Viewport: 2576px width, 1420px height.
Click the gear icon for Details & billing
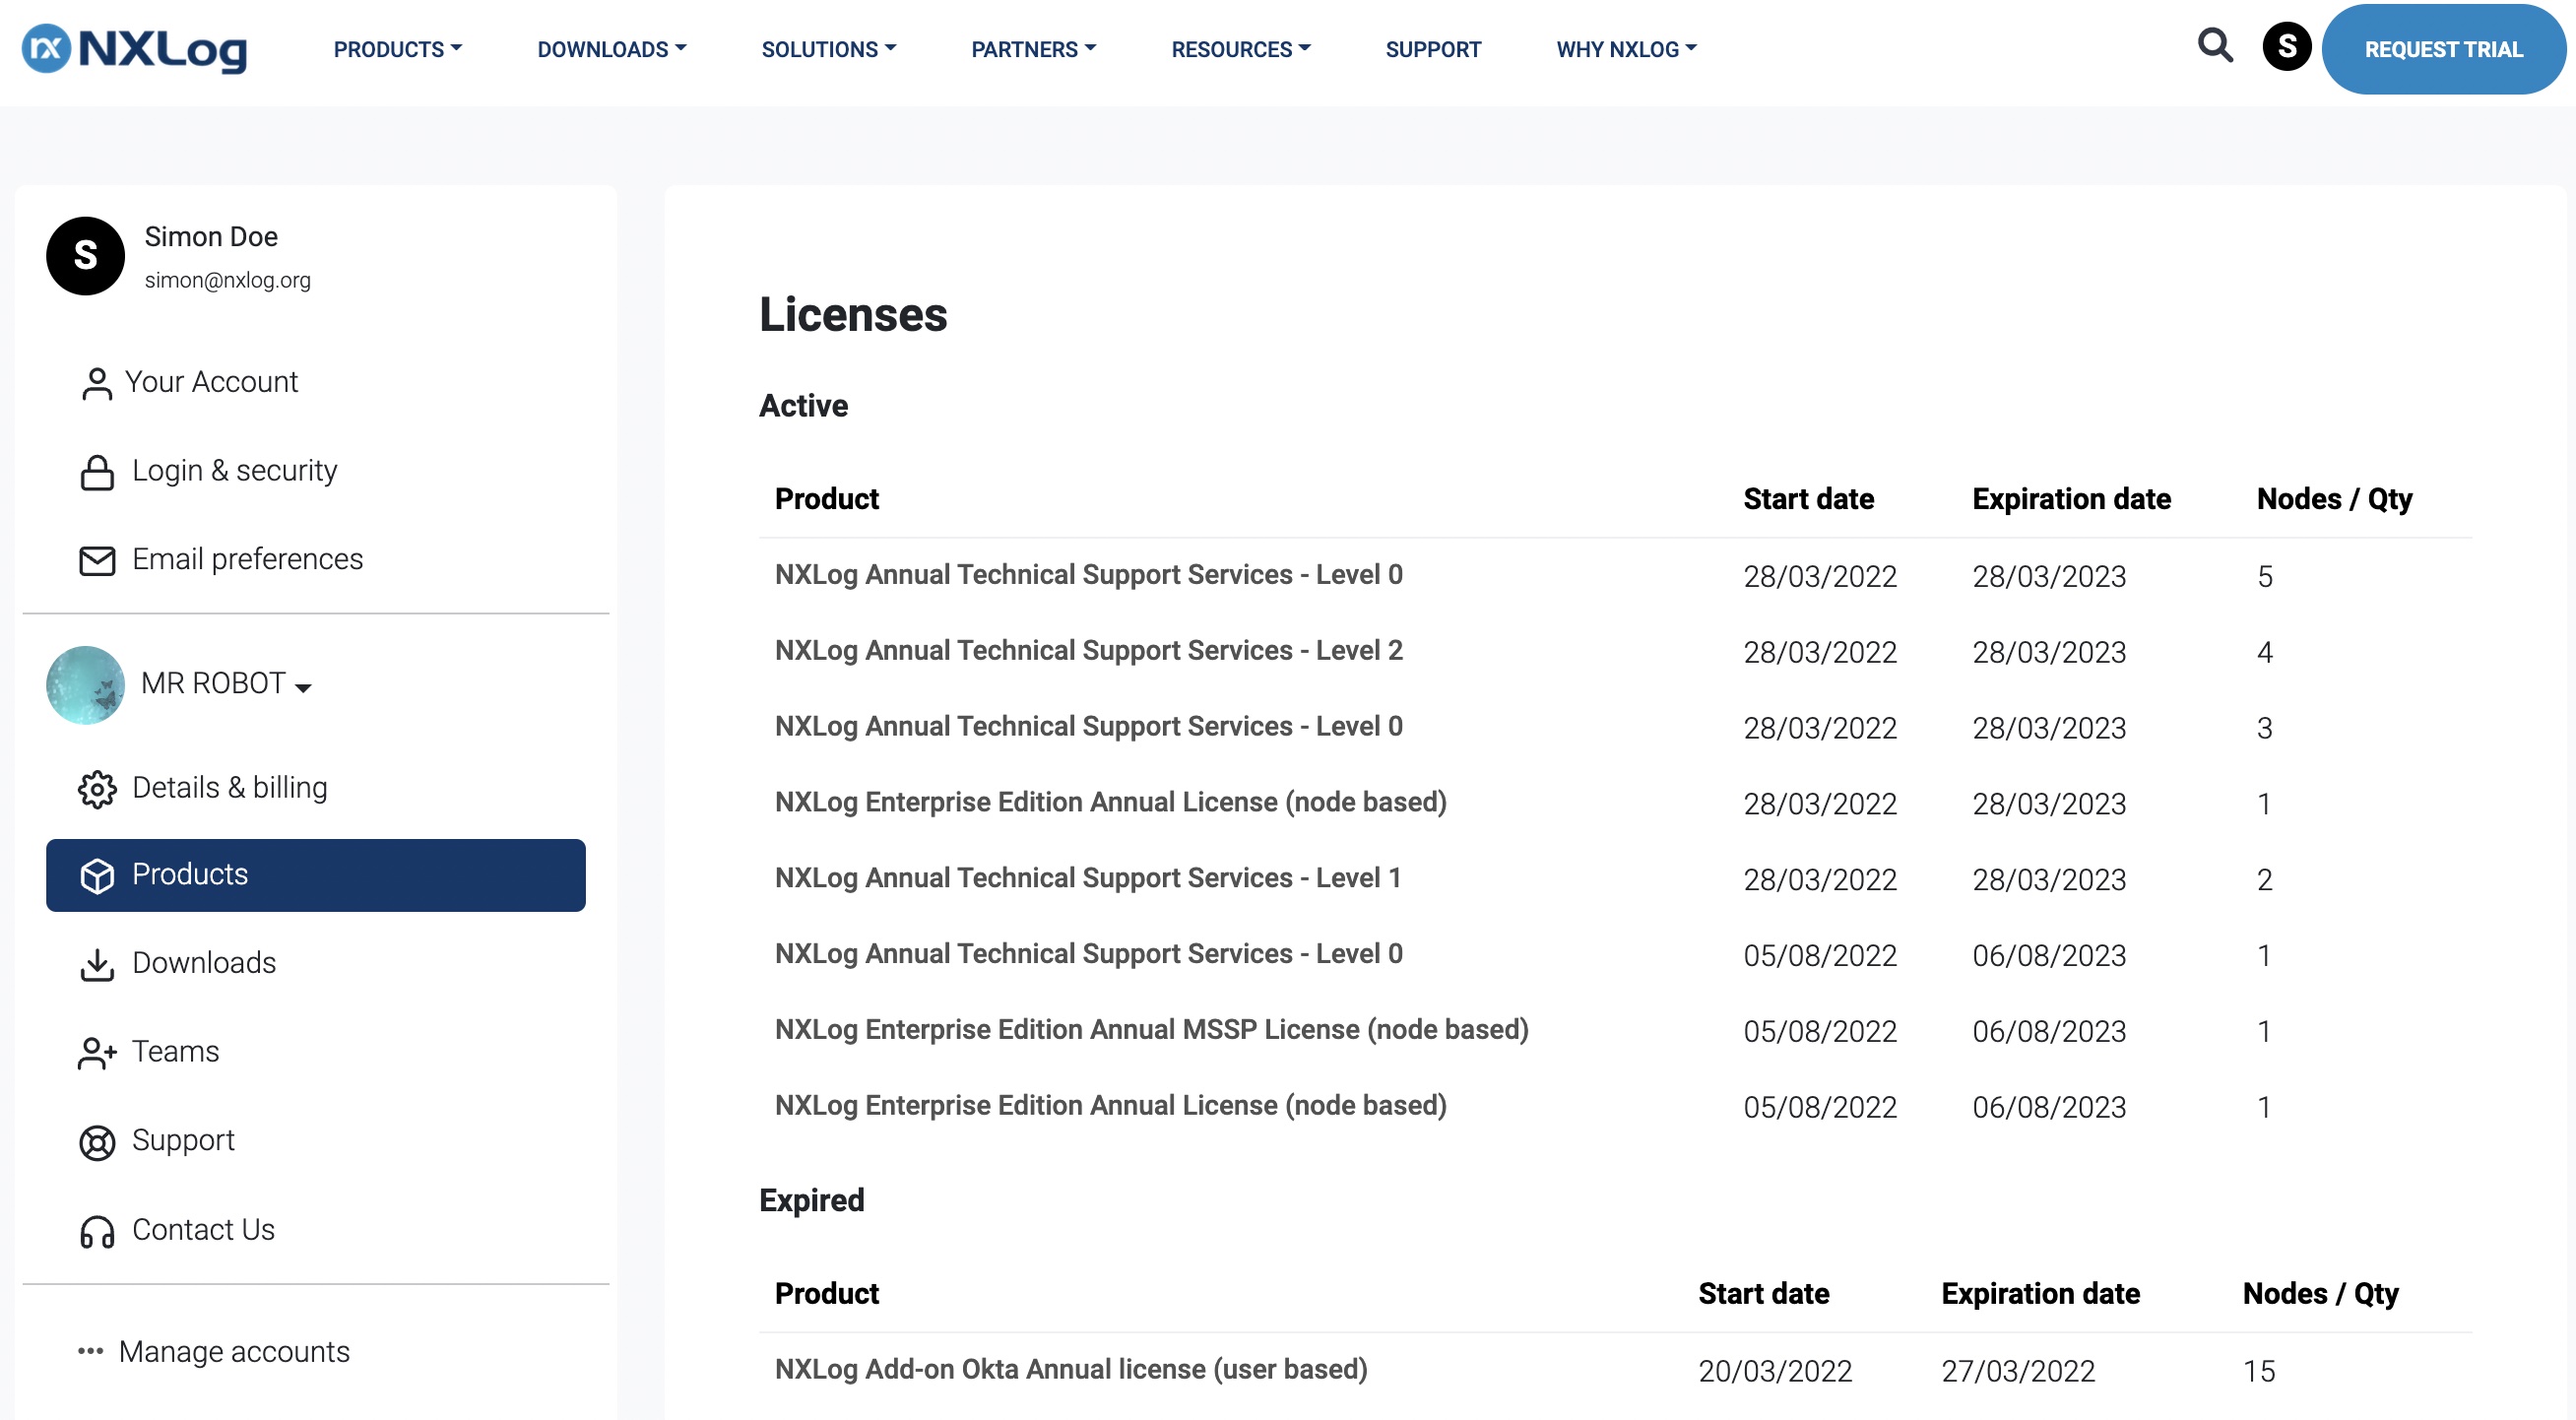pos(97,789)
